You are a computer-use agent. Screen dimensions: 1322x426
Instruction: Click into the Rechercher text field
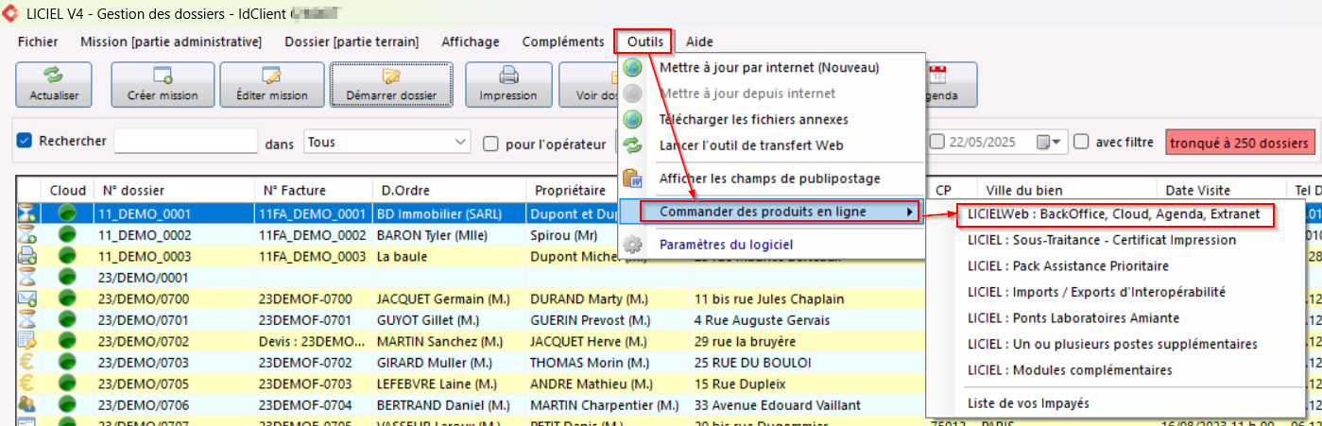185,142
